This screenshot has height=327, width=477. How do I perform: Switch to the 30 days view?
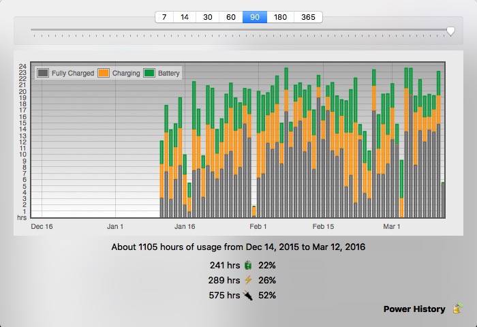tap(208, 17)
